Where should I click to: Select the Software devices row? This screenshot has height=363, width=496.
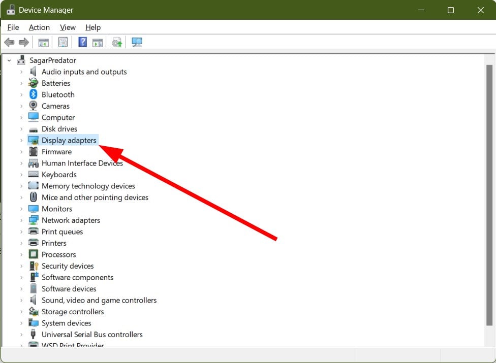[63, 289]
